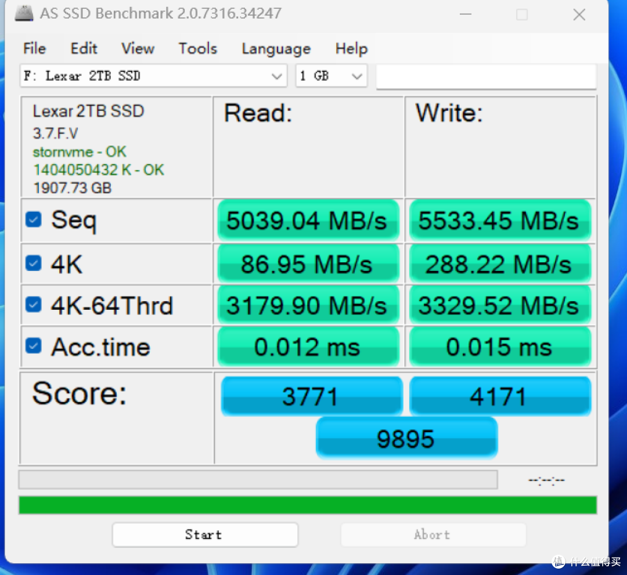
Task: Uncheck the Seq test checkbox
Action: tap(34, 219)
